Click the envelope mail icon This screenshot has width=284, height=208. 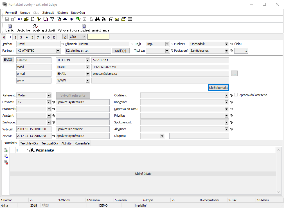point(117,19)
